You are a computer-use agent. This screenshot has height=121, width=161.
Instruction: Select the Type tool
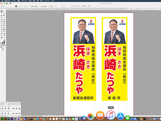pyautogui.click(x=2, y=17)
